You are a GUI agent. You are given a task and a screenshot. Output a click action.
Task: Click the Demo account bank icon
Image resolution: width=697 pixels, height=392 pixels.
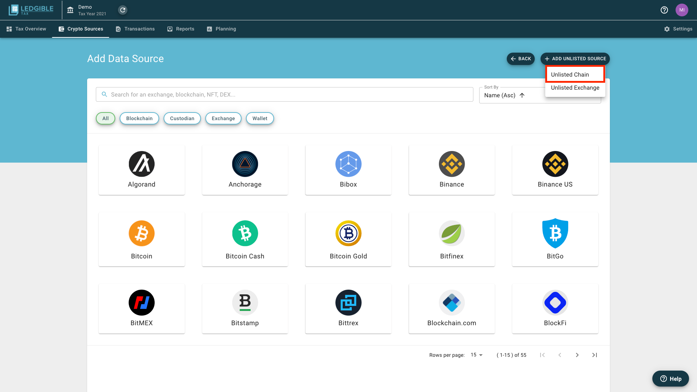[x=70, y=10]
